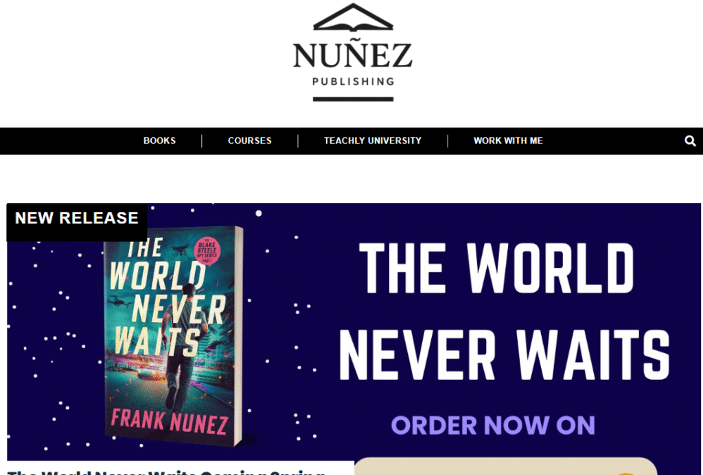Go to the Courses menu item
Image resolution: width=703 pixels, height=475 pixels.
250,141
